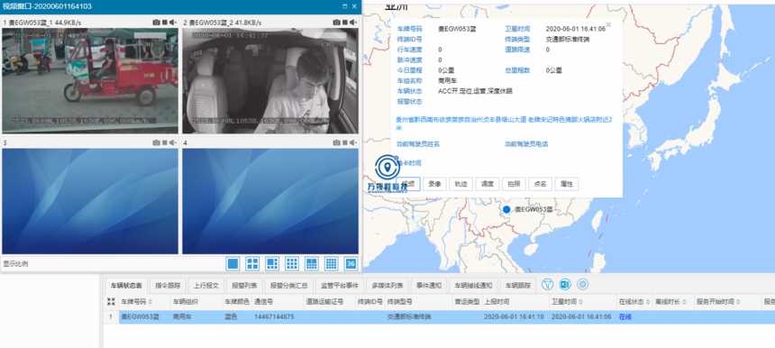
Task: Switch to 报警列表 tab
Action: 244,285
